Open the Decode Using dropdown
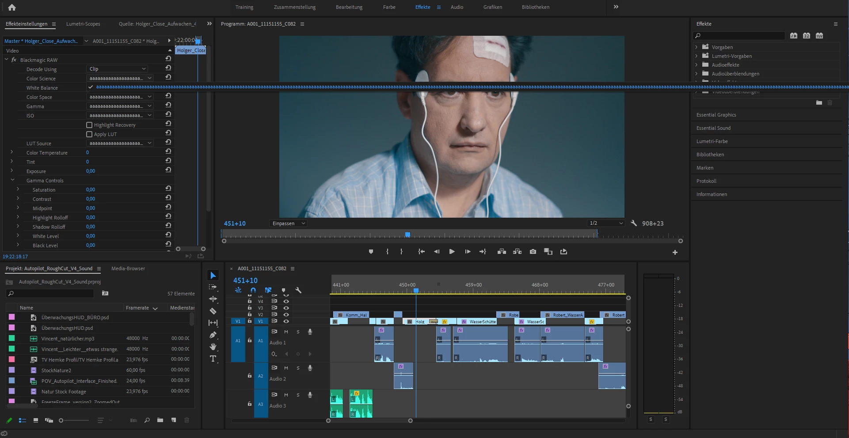This screenshot has width=849, height=438. click(117, 69)
